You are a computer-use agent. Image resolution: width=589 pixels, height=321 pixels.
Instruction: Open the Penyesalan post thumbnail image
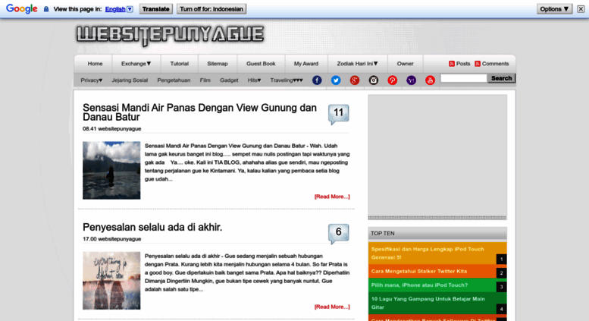[x=111, y=281]
